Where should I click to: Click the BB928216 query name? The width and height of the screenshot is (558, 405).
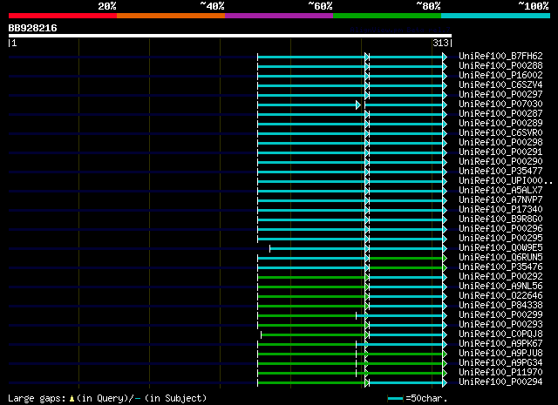[32, 29]
